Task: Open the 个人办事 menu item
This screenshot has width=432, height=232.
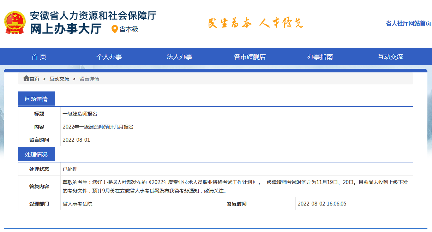Action: [109, 57]
